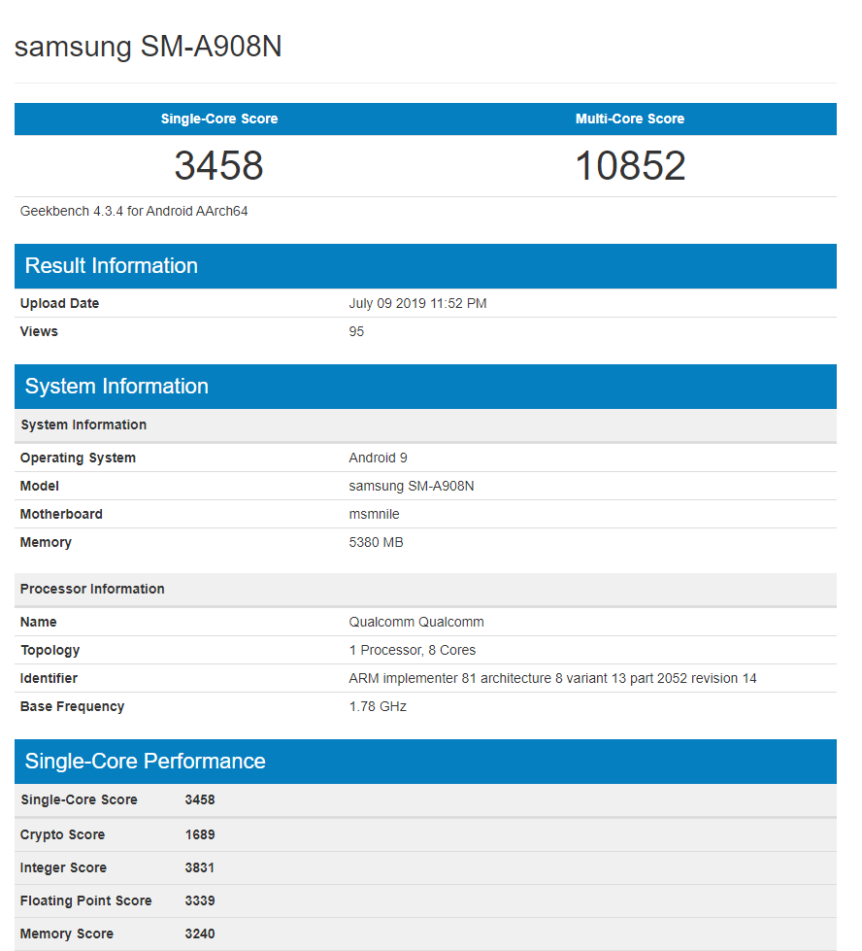Image resolution: width=862 pixels, height=951 pixels.
Task: Click the blue System Information section header
Action: coord(116,387)
